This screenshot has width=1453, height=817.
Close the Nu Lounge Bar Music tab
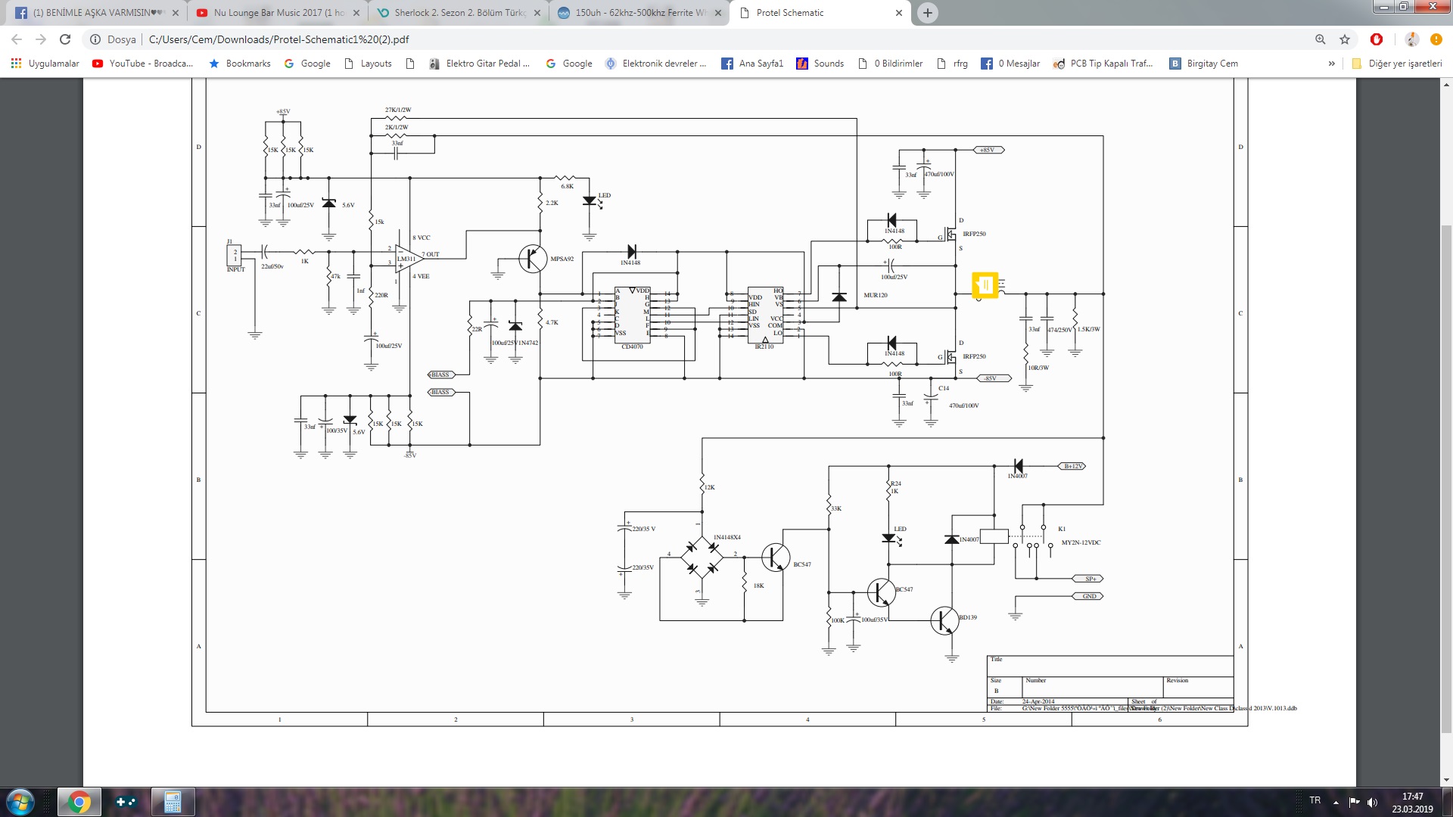pos(356,13)
